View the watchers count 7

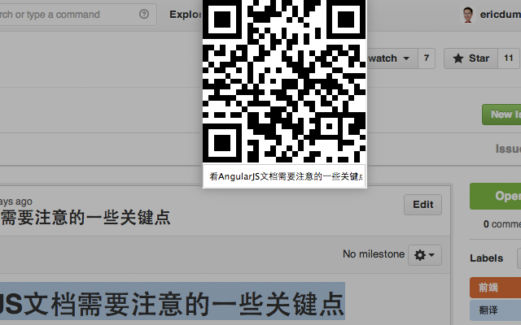pyautogui.click(x=427, y=58)
